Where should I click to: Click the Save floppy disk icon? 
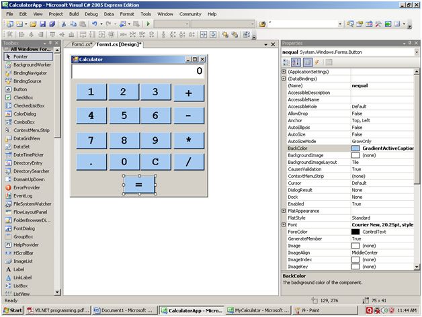42,24
